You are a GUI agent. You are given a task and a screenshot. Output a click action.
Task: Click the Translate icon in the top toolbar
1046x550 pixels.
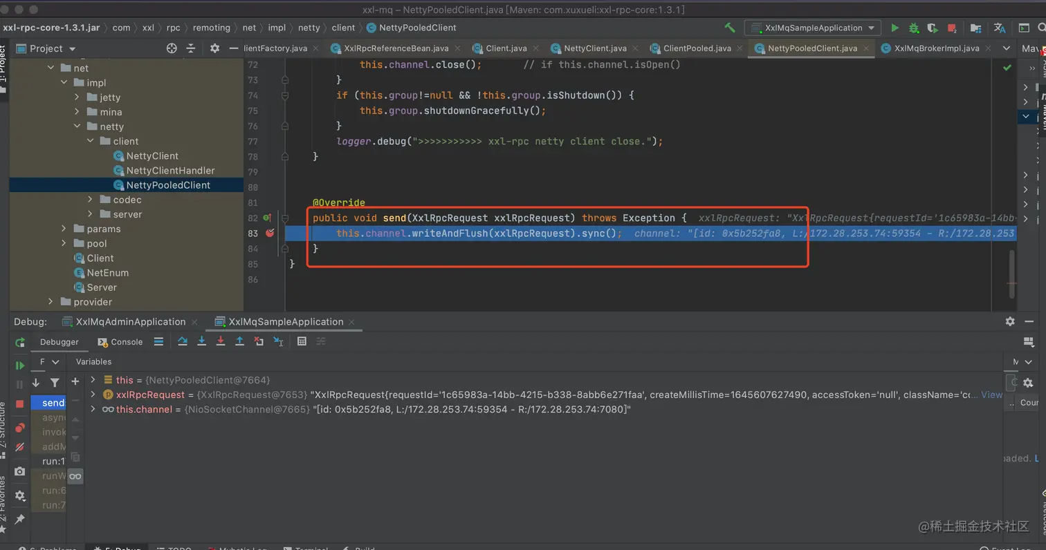[999, 28]
